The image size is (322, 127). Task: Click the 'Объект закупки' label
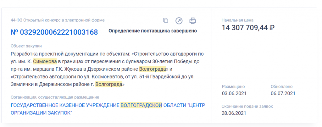[x=26, y=46]
